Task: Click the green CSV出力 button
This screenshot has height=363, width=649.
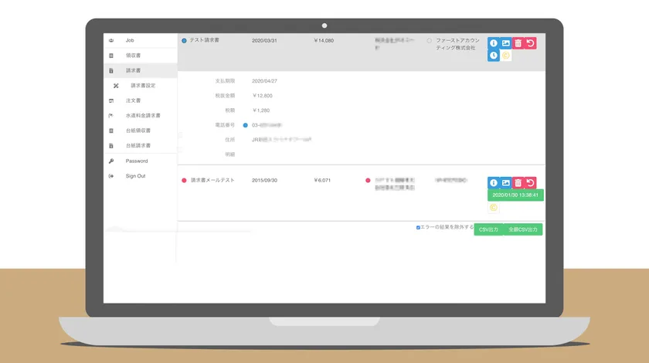Action: [488, 230]
